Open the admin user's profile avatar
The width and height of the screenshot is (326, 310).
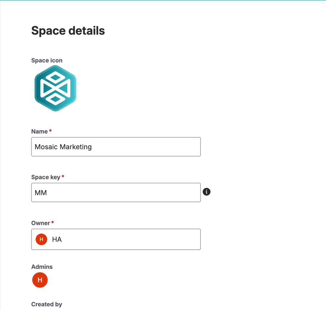[40, 280]
